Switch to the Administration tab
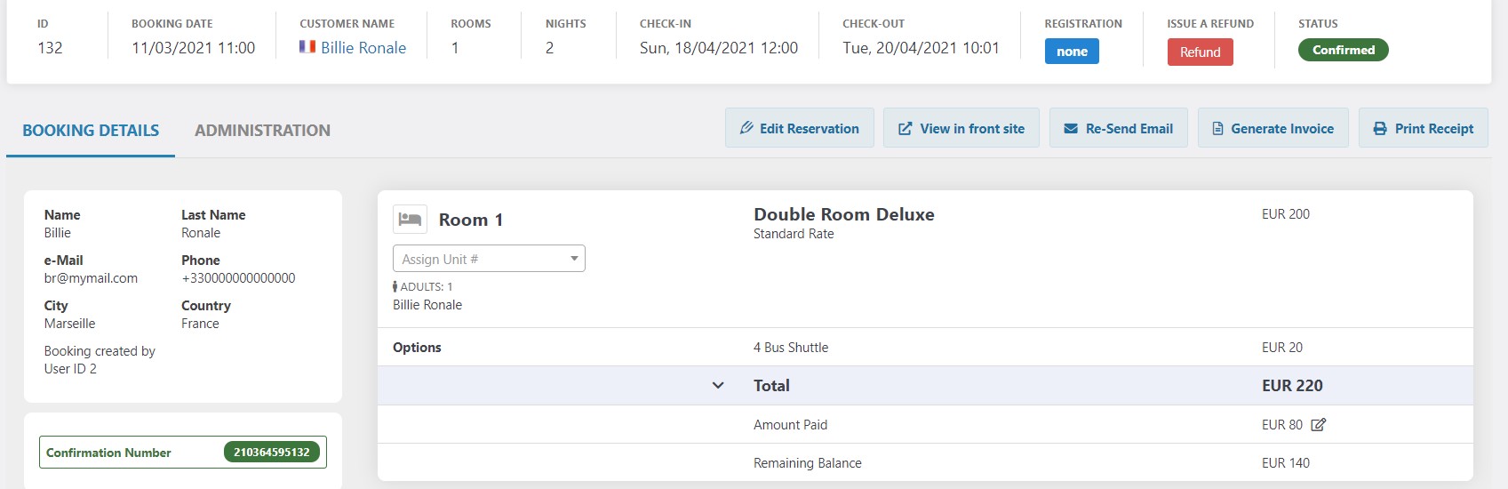The width and height of the screenshot is (1508, 489). [262, 131]
